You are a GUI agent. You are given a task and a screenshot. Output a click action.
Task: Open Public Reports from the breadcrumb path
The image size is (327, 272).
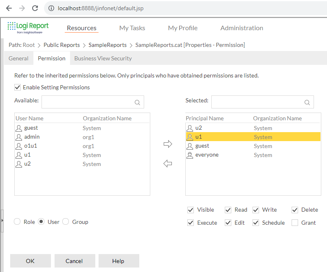coord(61,45)
